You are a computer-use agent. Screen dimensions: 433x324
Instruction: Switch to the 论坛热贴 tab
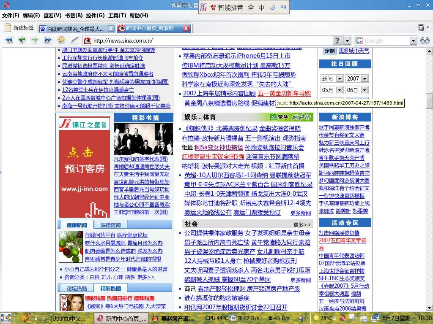(x=77, y=288)
